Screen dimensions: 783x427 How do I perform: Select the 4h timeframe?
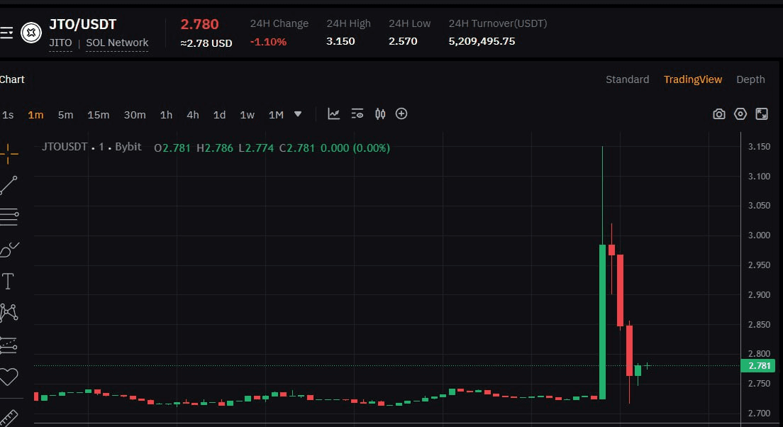(193, 115)
